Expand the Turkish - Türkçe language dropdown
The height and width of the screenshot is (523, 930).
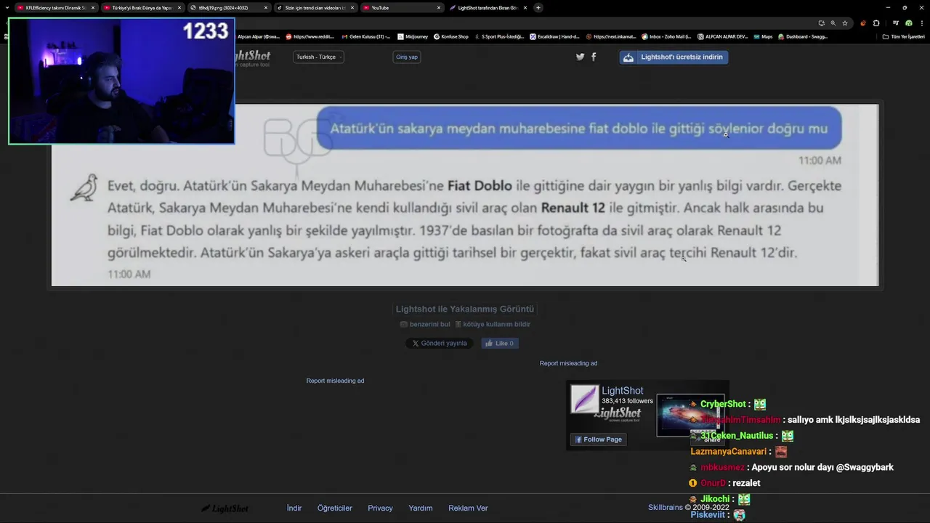[318, 57]
